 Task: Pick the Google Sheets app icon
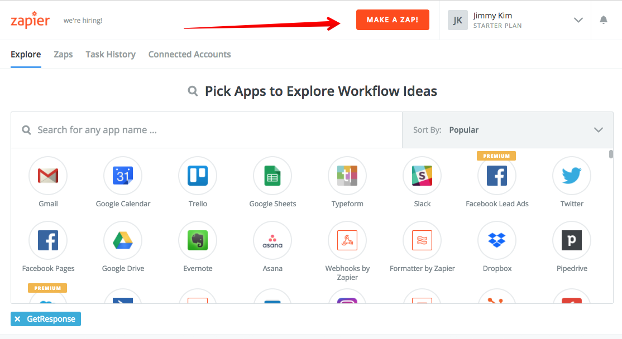pos(272,176)
